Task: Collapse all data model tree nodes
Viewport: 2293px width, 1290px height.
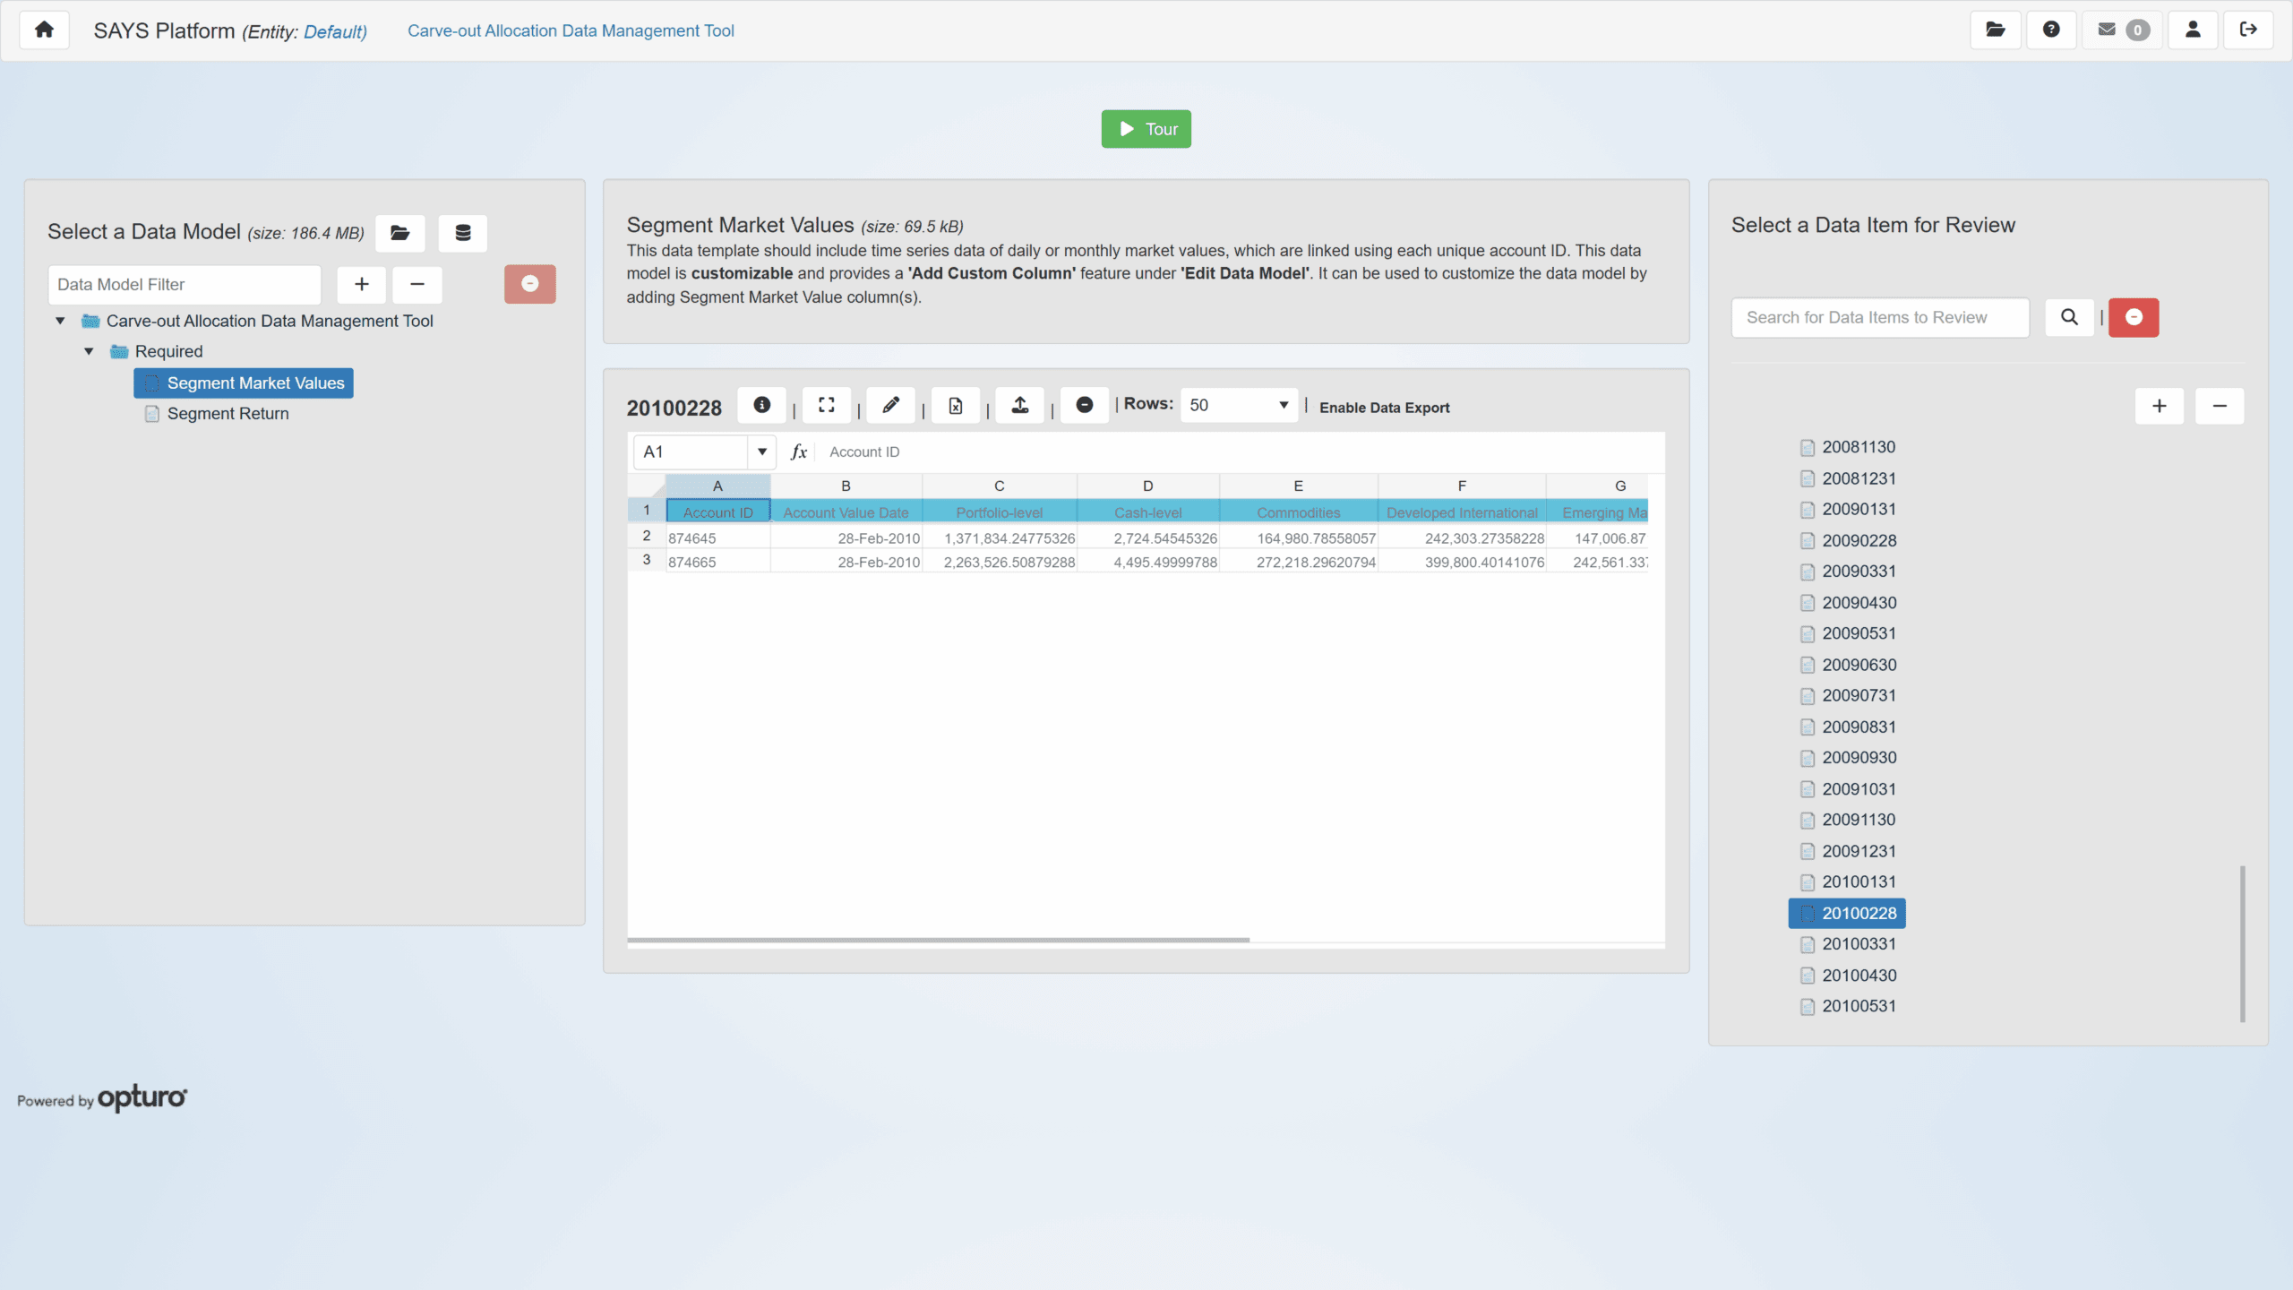Action: pos(417,284)
